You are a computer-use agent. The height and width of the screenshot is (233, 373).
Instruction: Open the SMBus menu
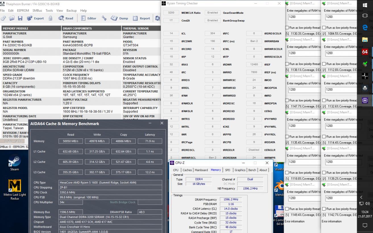tap(37, 11)
